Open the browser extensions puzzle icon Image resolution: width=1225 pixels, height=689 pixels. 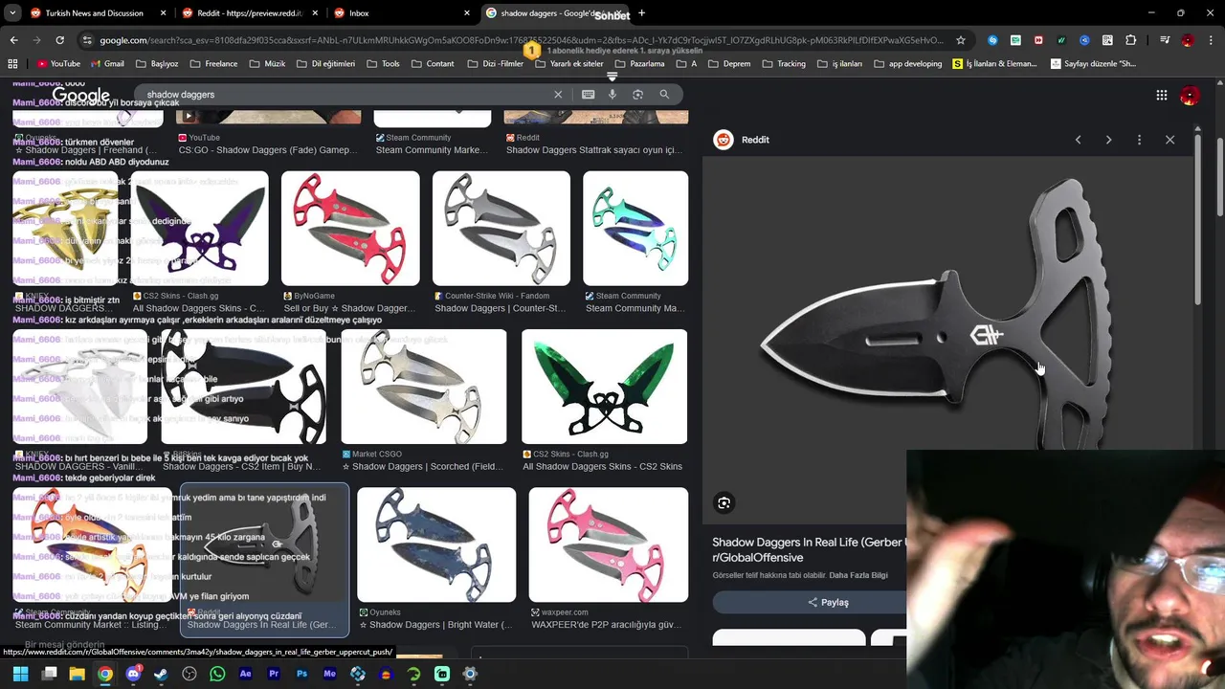coord(1131,40)
